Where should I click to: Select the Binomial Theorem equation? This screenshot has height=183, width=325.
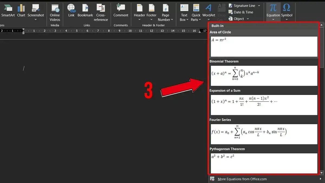[264, 75]
